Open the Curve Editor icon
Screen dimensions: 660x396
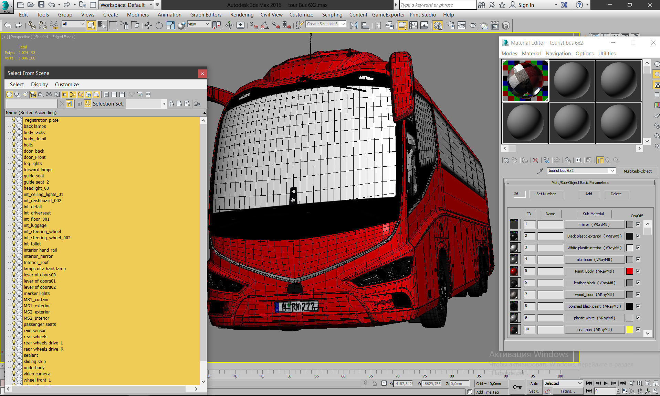pos(413,25)
